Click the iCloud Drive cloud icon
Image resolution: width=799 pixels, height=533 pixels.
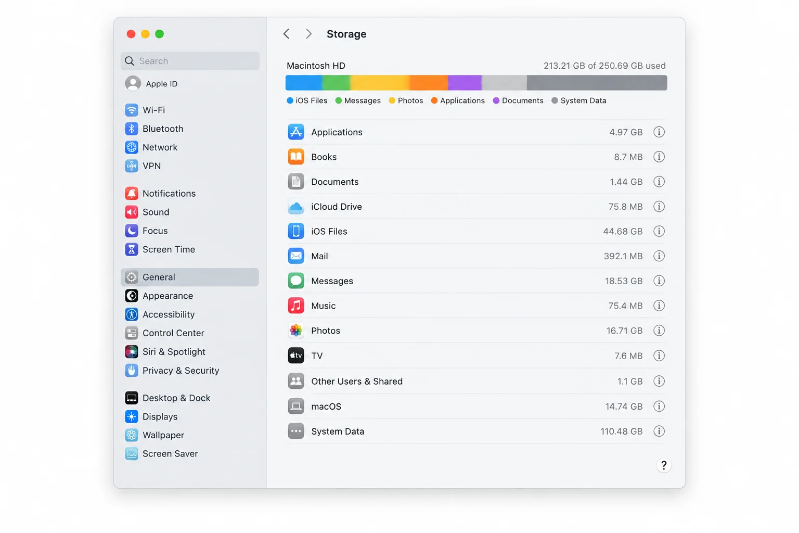point(296,207)
